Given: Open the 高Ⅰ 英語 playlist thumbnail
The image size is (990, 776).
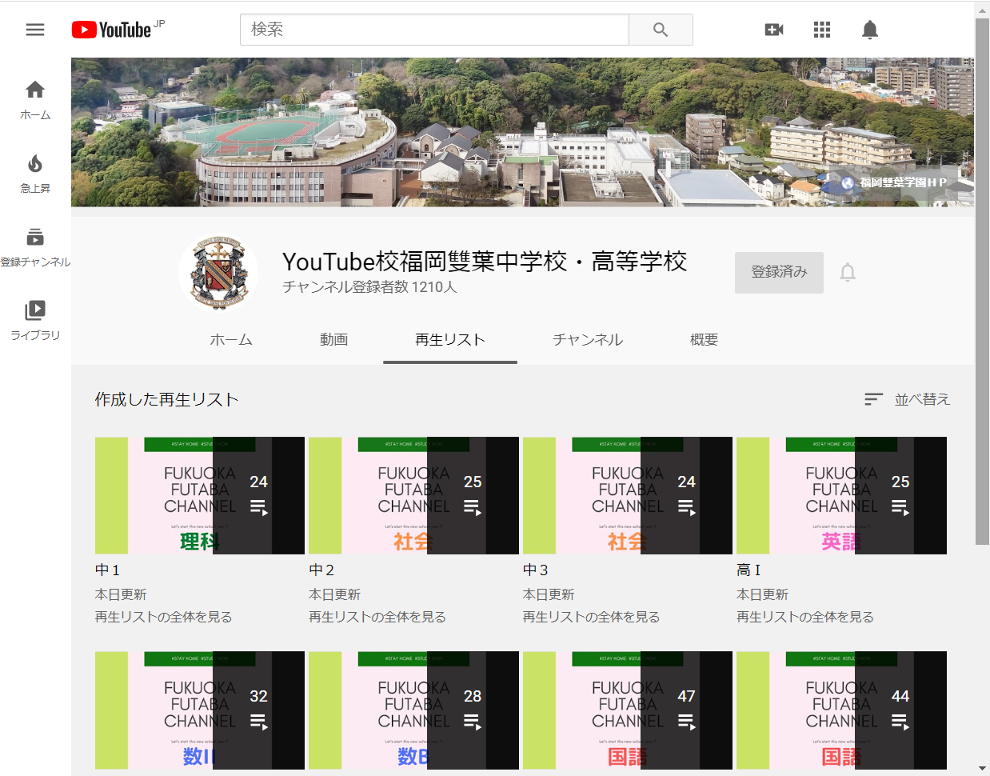Looking at the screenshot, I should (841, 496).
